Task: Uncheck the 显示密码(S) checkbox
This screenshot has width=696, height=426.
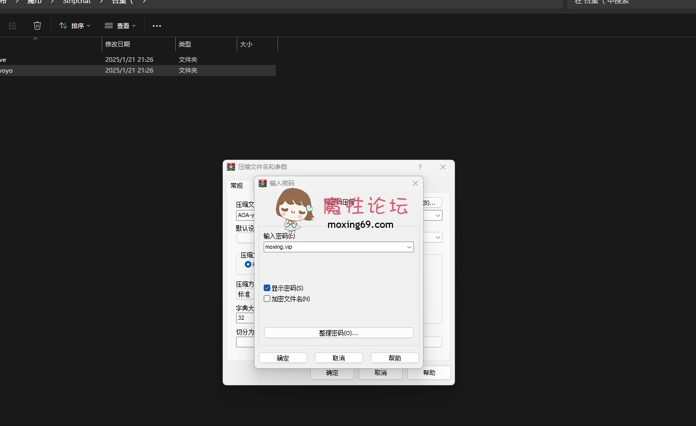Action: (x=267, y=288)
